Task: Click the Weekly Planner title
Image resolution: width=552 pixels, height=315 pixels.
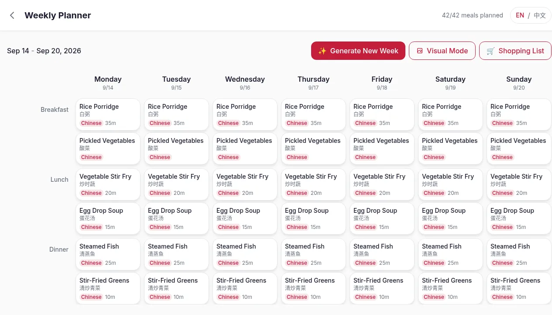Action: coord(58,15)
